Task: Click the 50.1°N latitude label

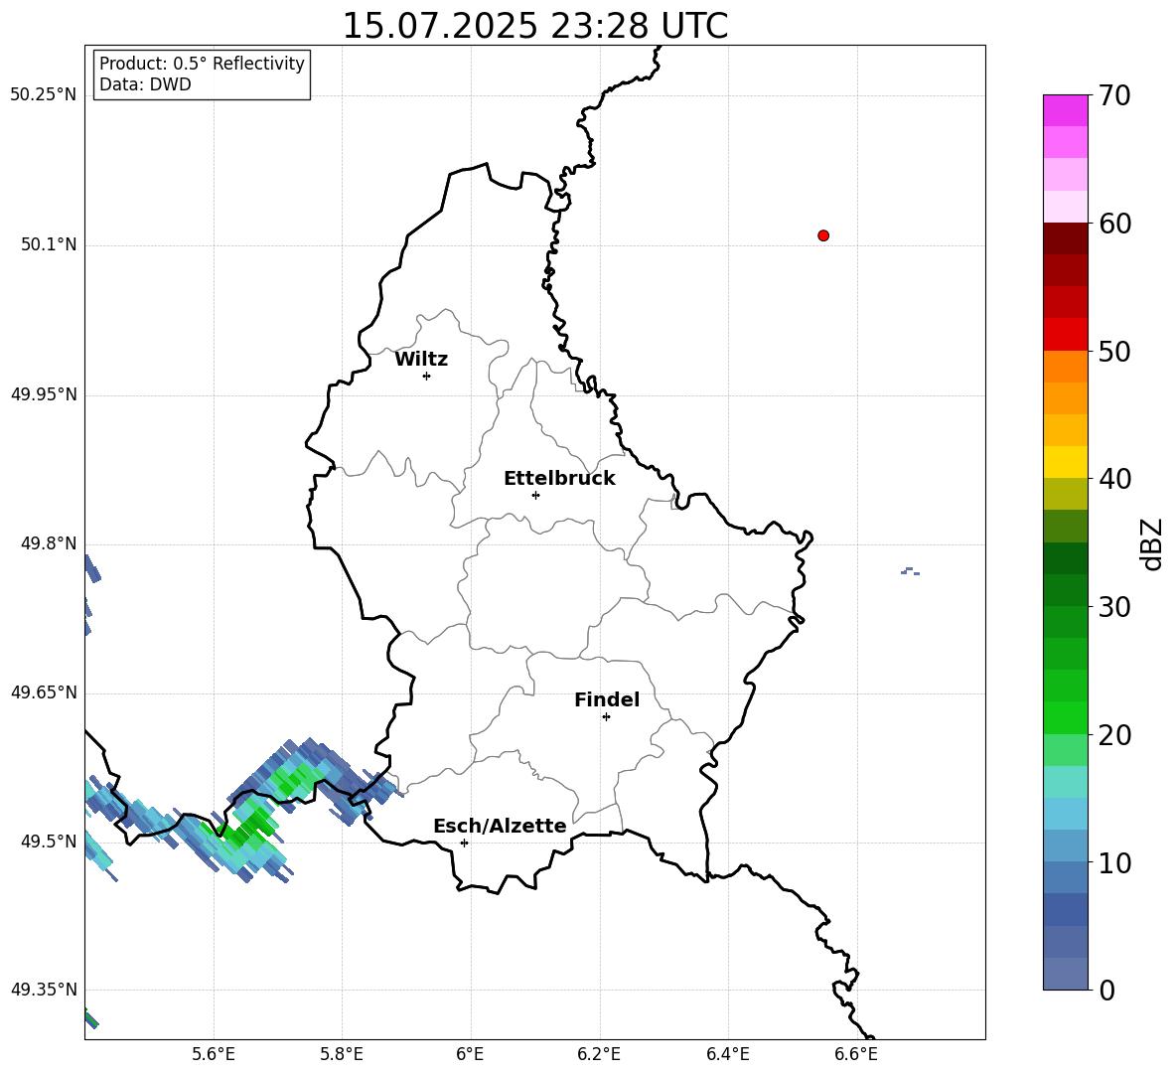Action: pos(49,245)
